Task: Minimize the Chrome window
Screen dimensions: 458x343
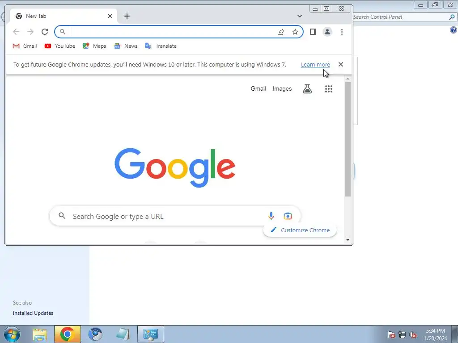Action: click(315, 9)
